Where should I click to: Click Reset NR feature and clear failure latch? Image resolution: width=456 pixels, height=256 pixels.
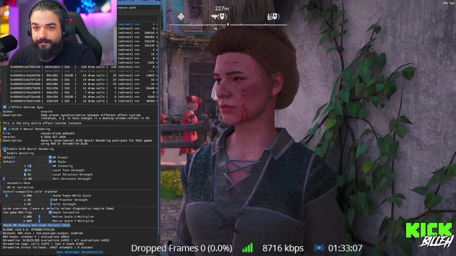tap(36, 225)
